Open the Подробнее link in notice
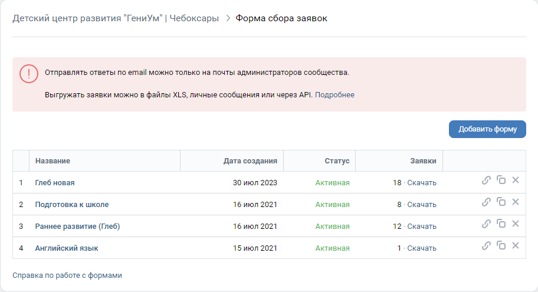Image resolution: width=538 pixels, height=292 pixels. point(334,95)
